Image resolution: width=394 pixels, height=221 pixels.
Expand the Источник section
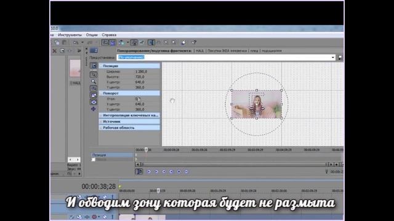tap(101, 122)
